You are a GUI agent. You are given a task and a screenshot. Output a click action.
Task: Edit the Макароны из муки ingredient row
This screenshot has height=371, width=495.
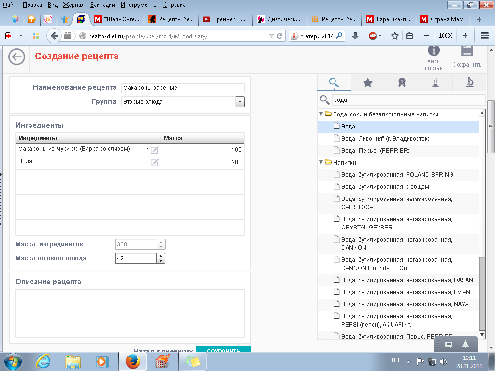click(155, 150)
